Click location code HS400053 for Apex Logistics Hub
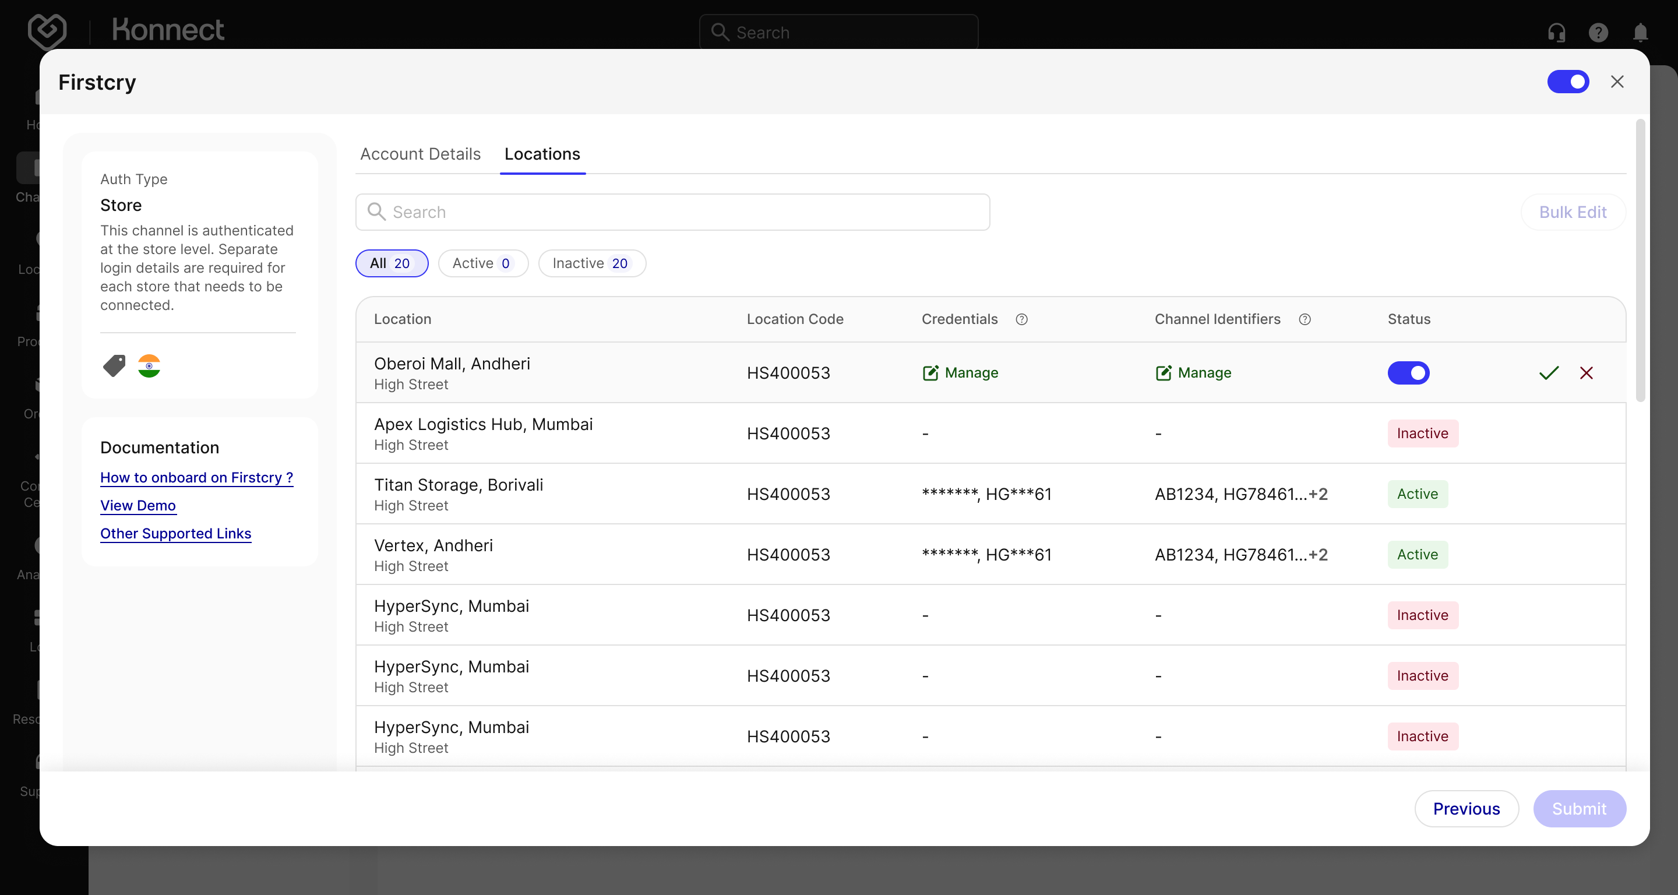The image size is (1678, 895). [788, 433]
